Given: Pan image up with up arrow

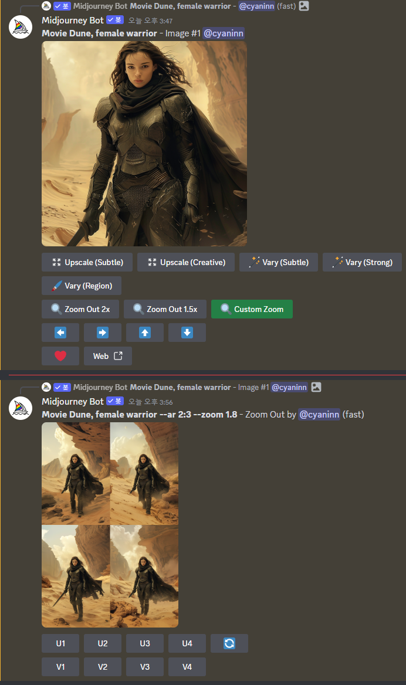Looking at the screenshot, I should 145,333.
